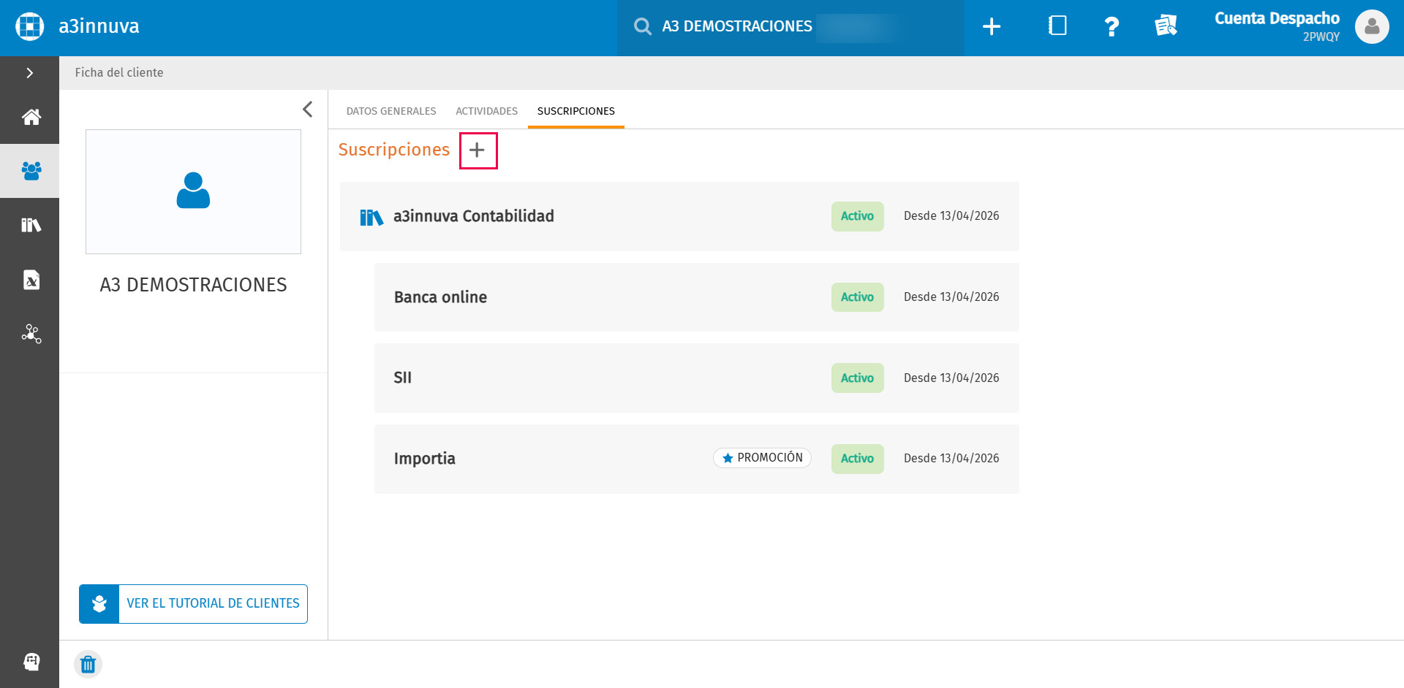Switch to the ACTIVIDADES tab

486,111
